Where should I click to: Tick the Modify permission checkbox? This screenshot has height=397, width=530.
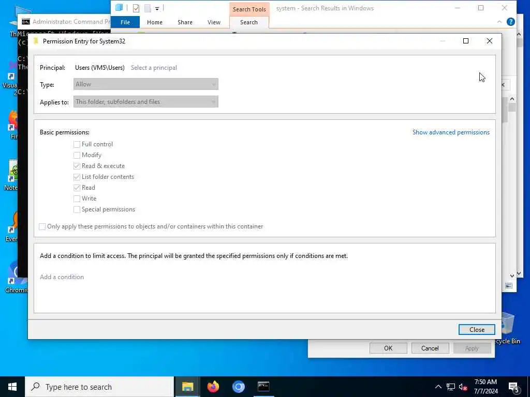point(77,155)
